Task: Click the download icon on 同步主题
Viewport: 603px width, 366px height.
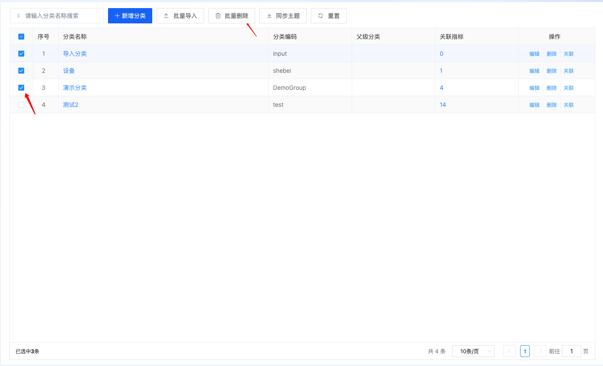Action: tap(269, 16)
